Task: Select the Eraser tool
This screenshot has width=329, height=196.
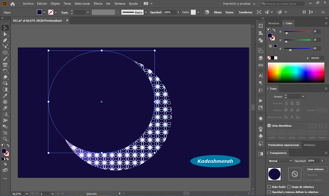Action: (5, 77)
